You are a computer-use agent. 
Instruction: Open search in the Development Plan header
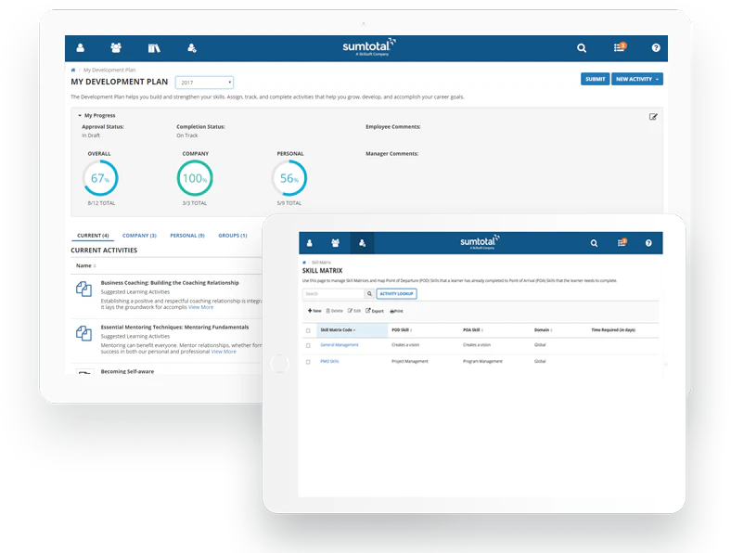(x=582, y=47)
